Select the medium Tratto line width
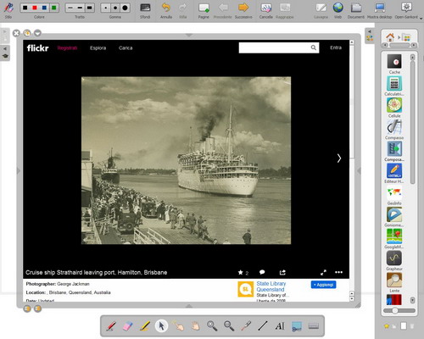The height and width of the screenshot is (339, 424). point(80,8)
